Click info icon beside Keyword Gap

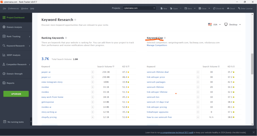pos(165,38)
